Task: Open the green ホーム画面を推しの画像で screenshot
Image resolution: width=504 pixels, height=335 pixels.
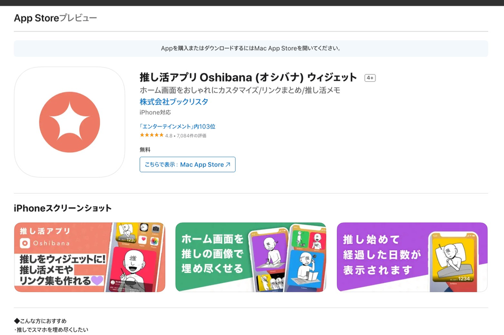Action: 251,257
